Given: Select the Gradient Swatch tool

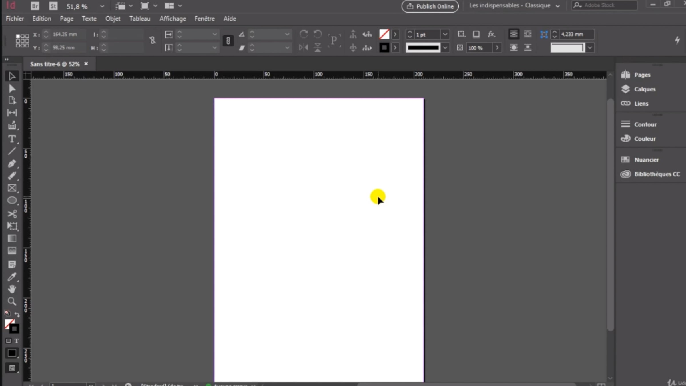Looking at the screenshot, I should coord(12,238).
